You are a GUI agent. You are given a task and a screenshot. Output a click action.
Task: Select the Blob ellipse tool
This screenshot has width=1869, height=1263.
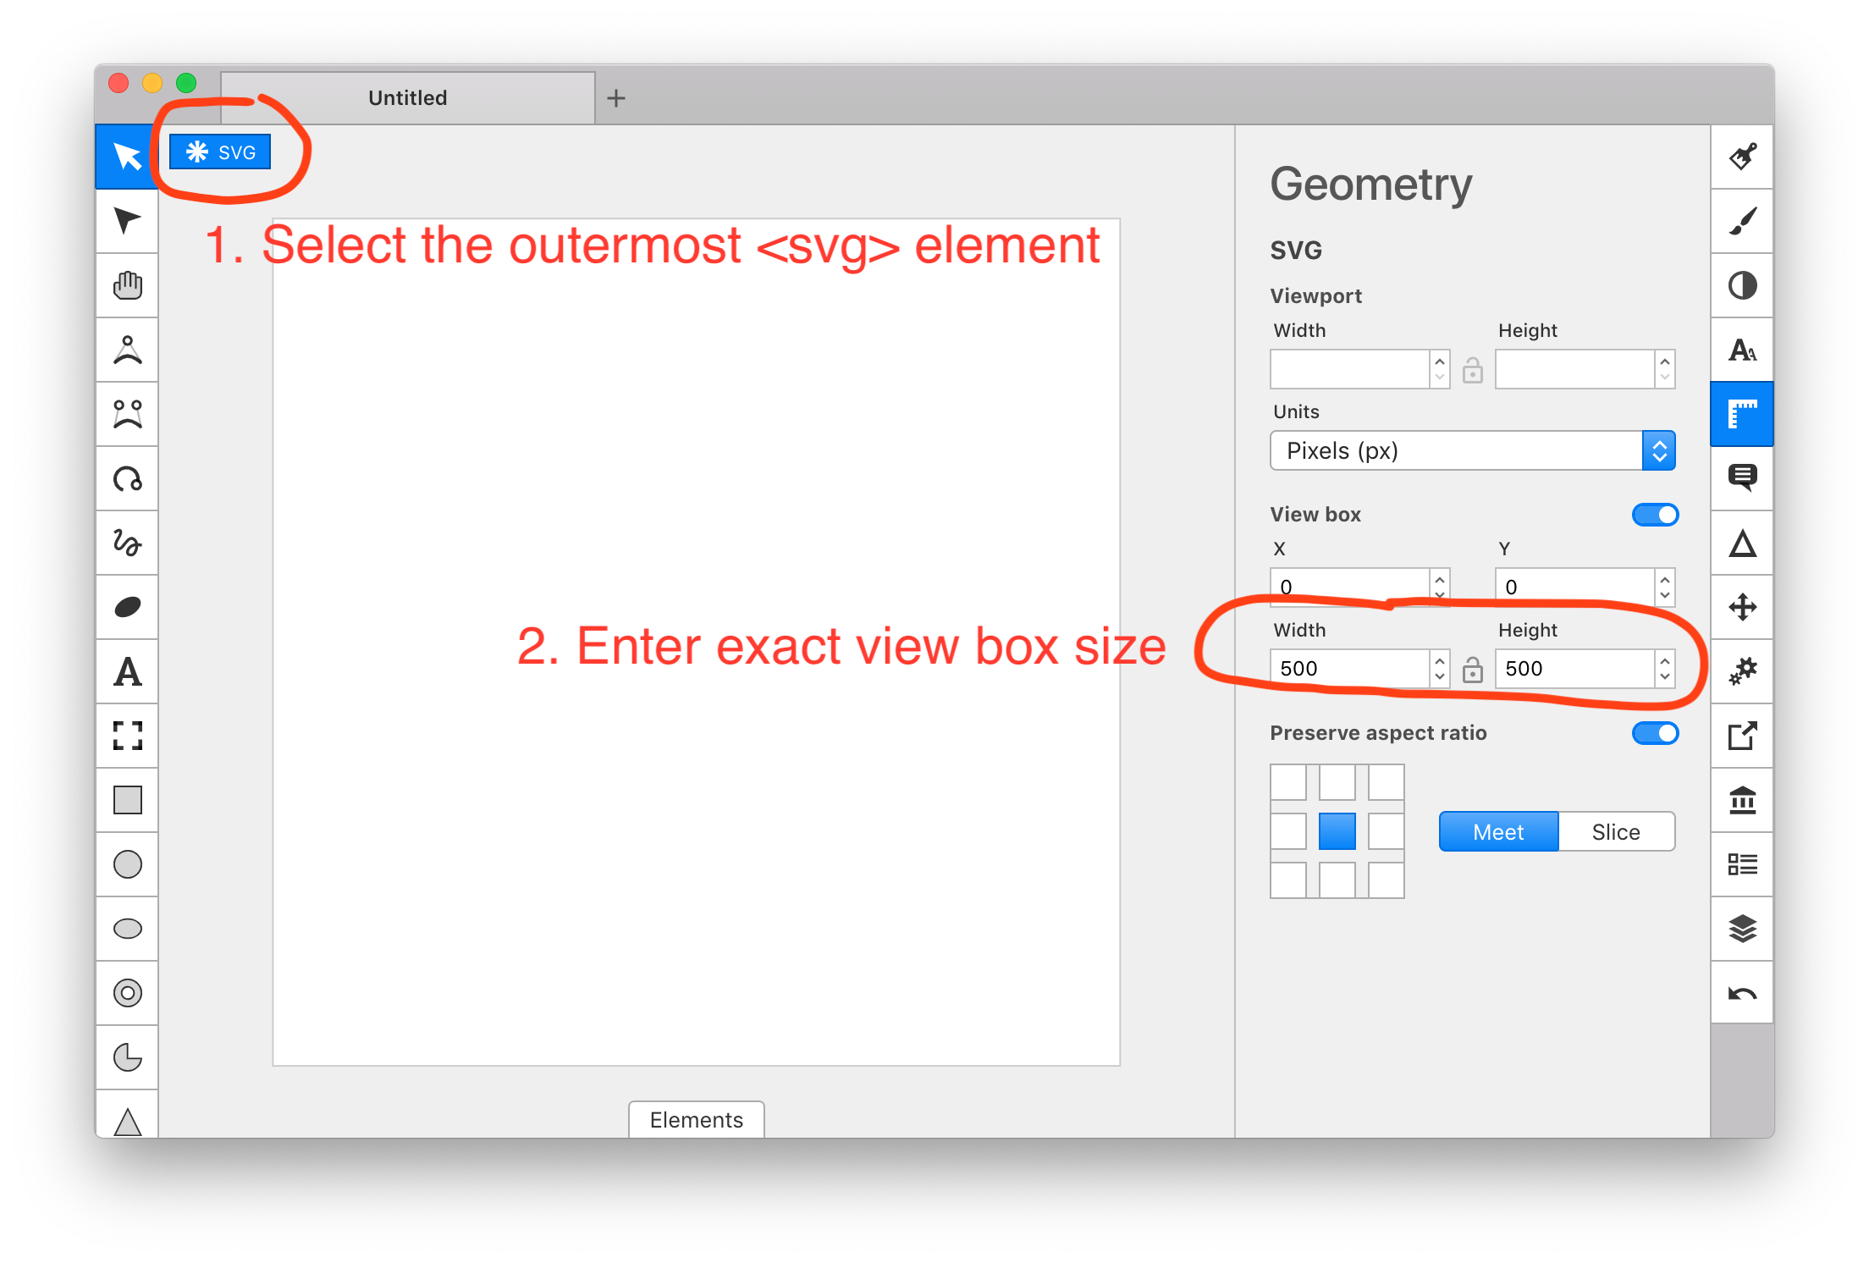(x=127, y=607)
